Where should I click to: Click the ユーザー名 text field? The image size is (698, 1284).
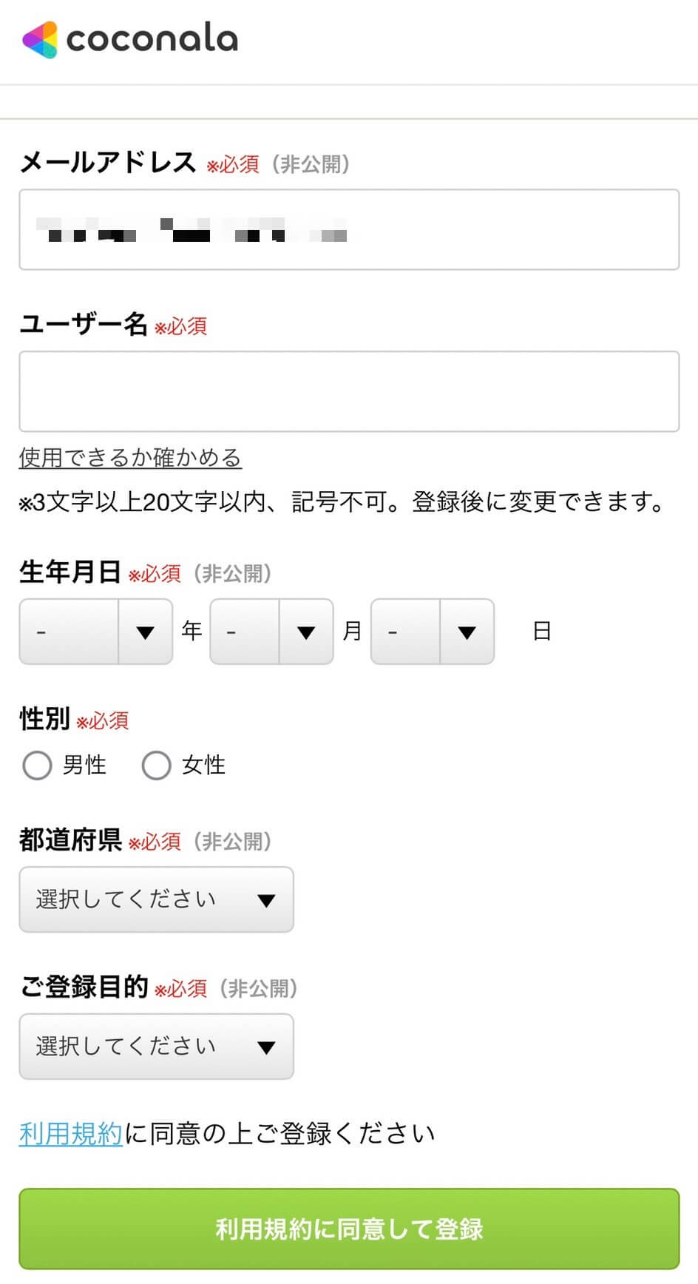tap(349, 391)
